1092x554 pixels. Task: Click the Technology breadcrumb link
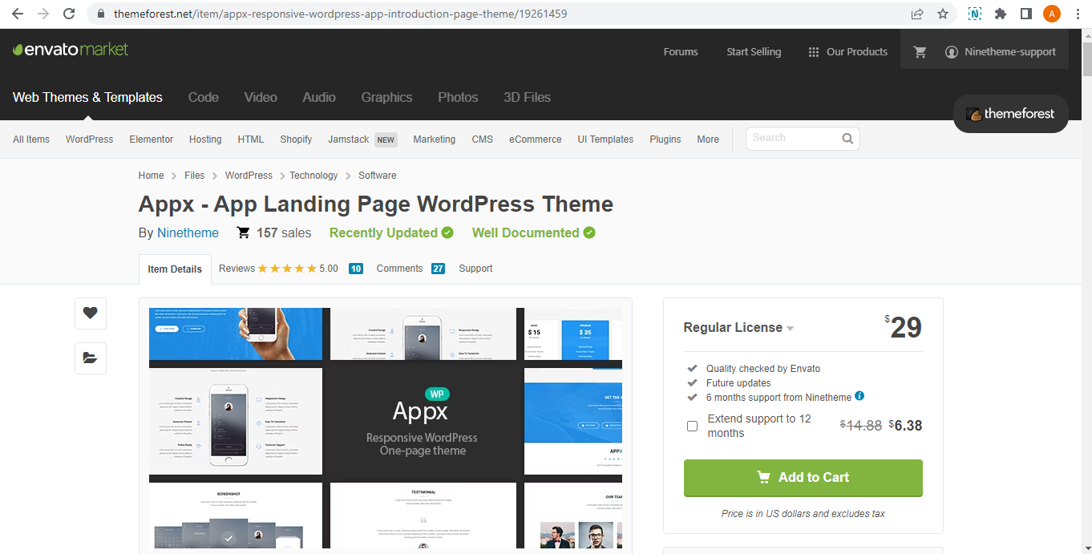[x=313, y=176]
